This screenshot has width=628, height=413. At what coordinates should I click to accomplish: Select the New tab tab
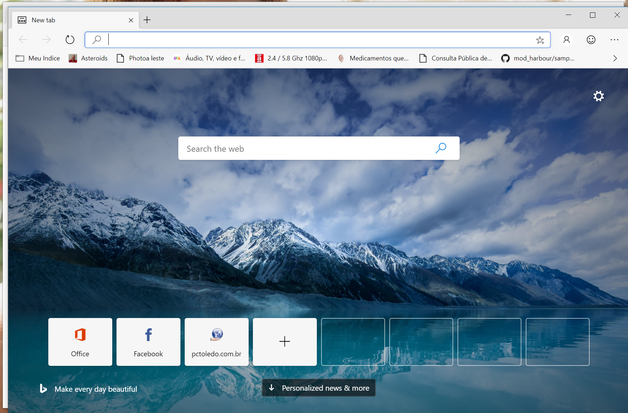click(75, 20)
